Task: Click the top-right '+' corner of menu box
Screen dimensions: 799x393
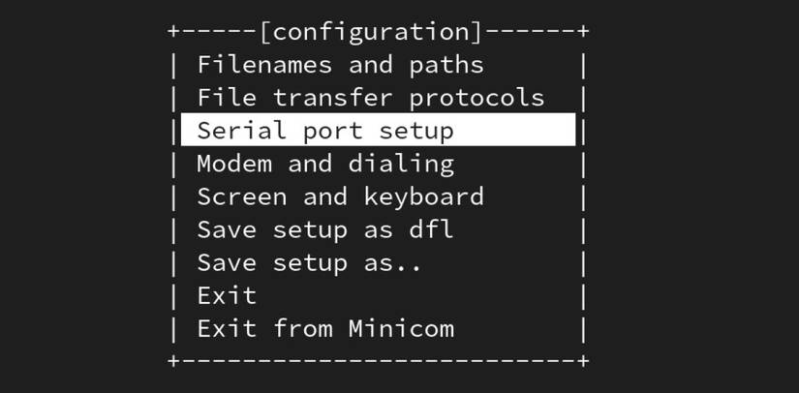Action: coord(583,32)
